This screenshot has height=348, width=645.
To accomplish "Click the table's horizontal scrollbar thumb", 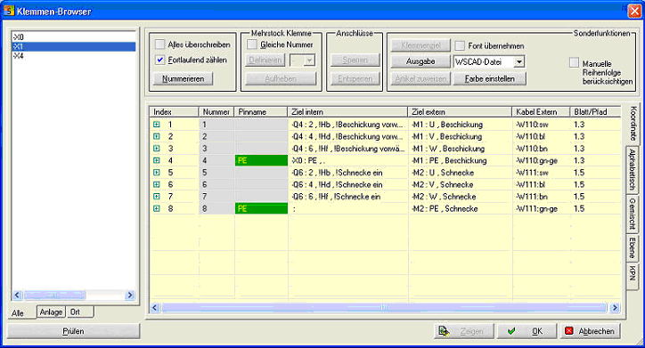I will 384,307.
